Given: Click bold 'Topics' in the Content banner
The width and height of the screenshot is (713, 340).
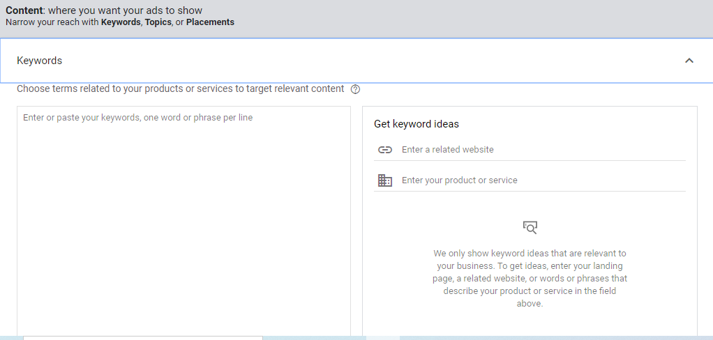Looking at the screenshot, I should click(158, 22).
